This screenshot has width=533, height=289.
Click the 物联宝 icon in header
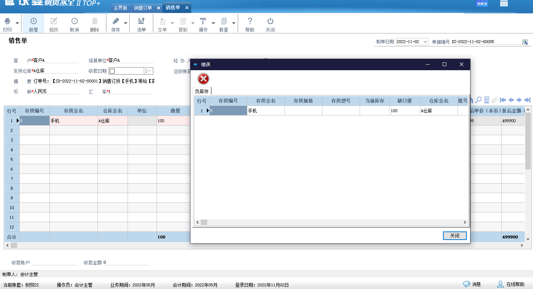pos(482,4)
